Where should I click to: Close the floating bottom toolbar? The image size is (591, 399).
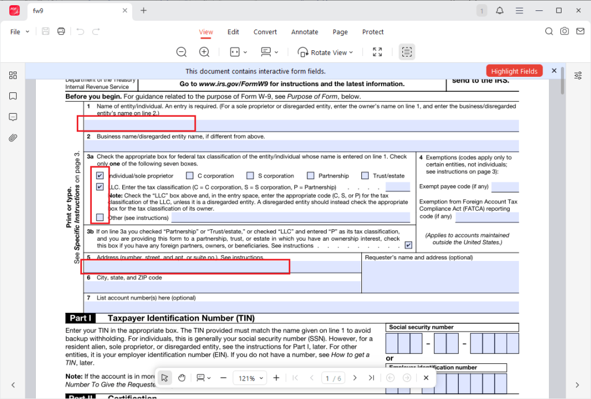pyautogui.click(x=426, y=378)
